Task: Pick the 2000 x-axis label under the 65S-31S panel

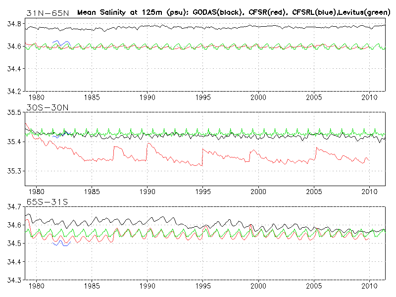Action: tap(258, 286)
